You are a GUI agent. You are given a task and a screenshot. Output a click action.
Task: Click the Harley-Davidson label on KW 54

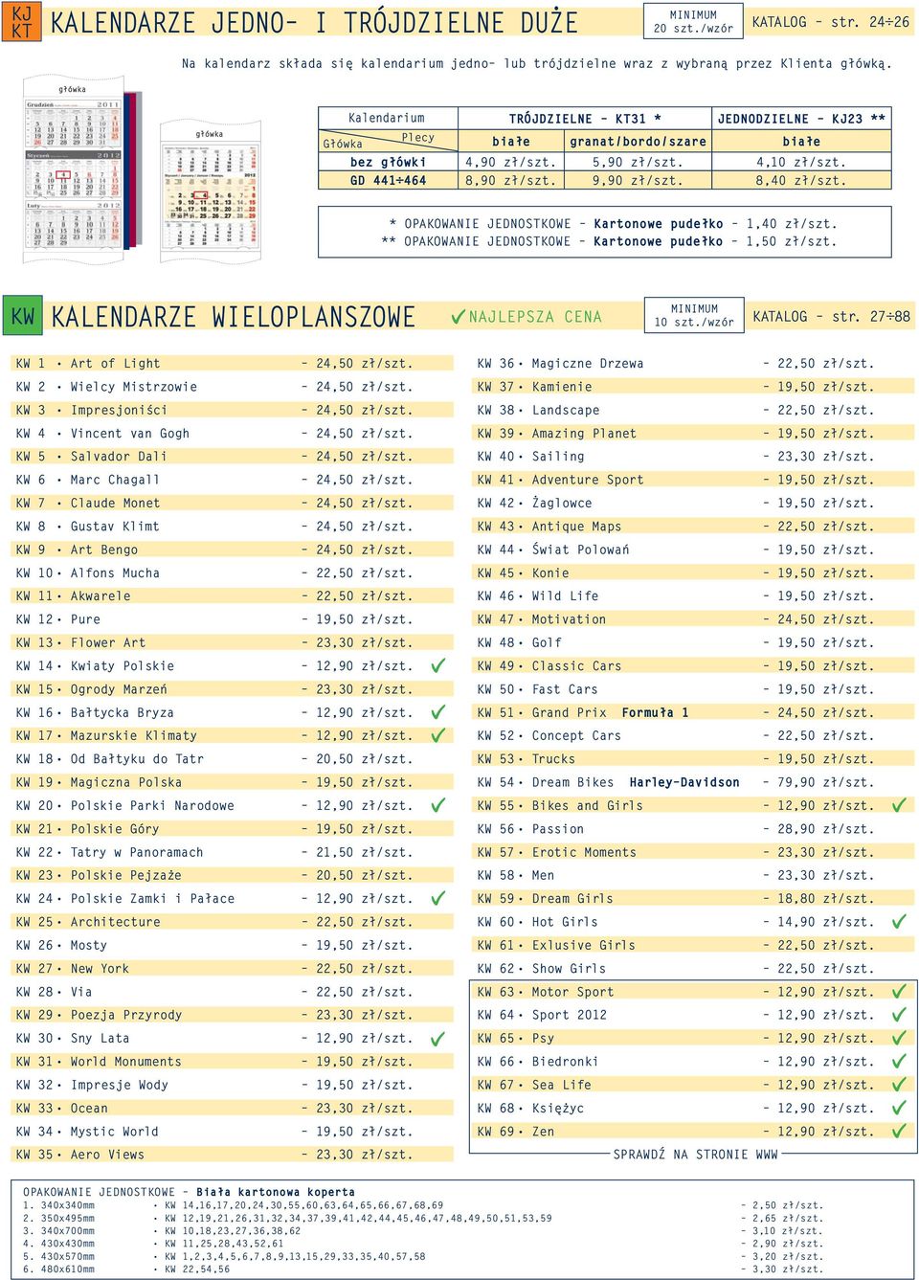coord(684,782)
